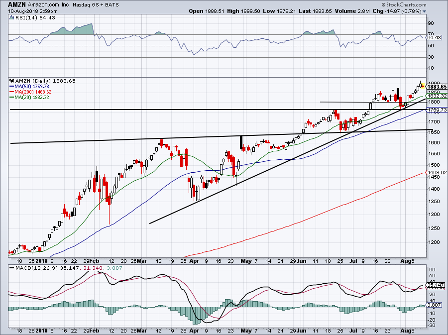Screen dimensions: 448x335
Task: Click the black MACD legend dash
Action: (12, 268)
